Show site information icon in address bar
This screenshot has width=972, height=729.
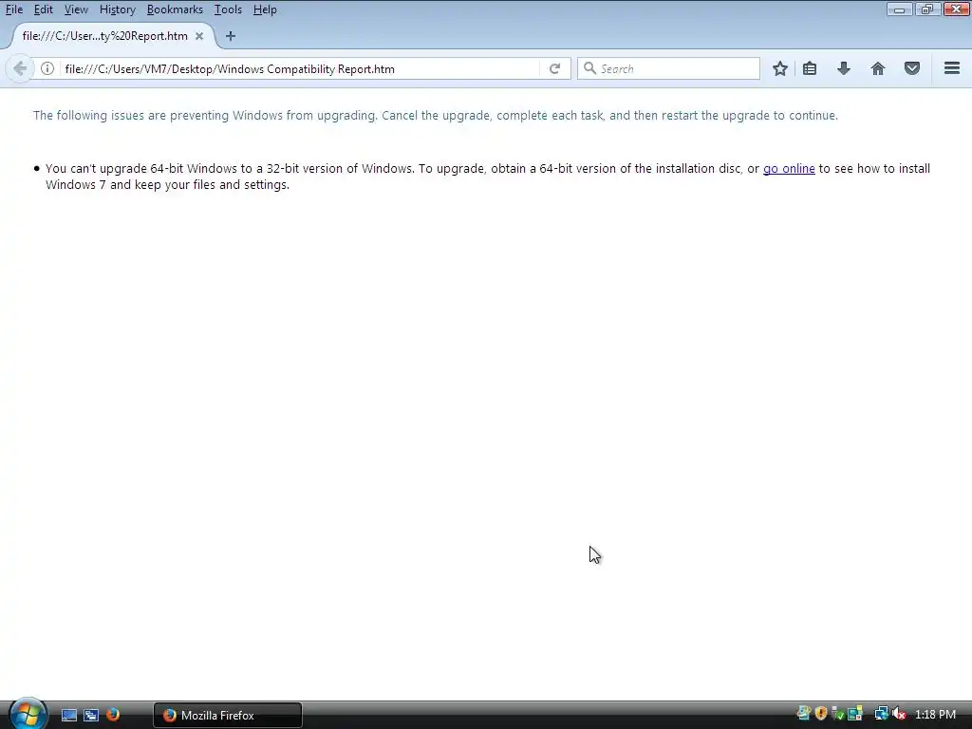click(x=47, y=68)
